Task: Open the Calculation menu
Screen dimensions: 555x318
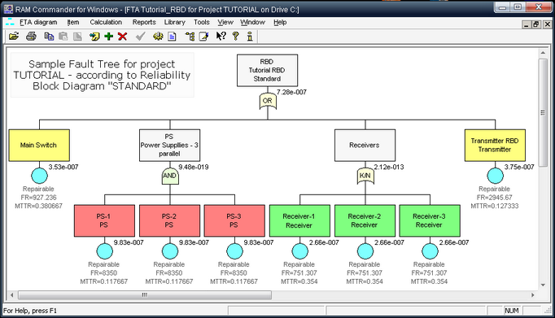Action: tap(106, 22)
